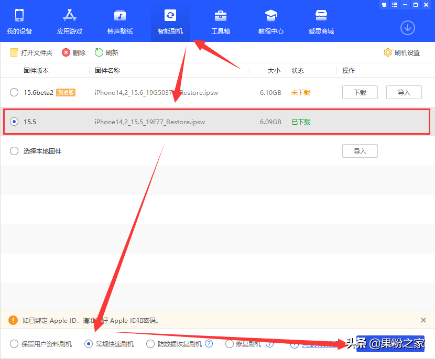435x359 pixels.
Task: Dismiss the Apple ID warning notice
Action: [x=423, y=320]
